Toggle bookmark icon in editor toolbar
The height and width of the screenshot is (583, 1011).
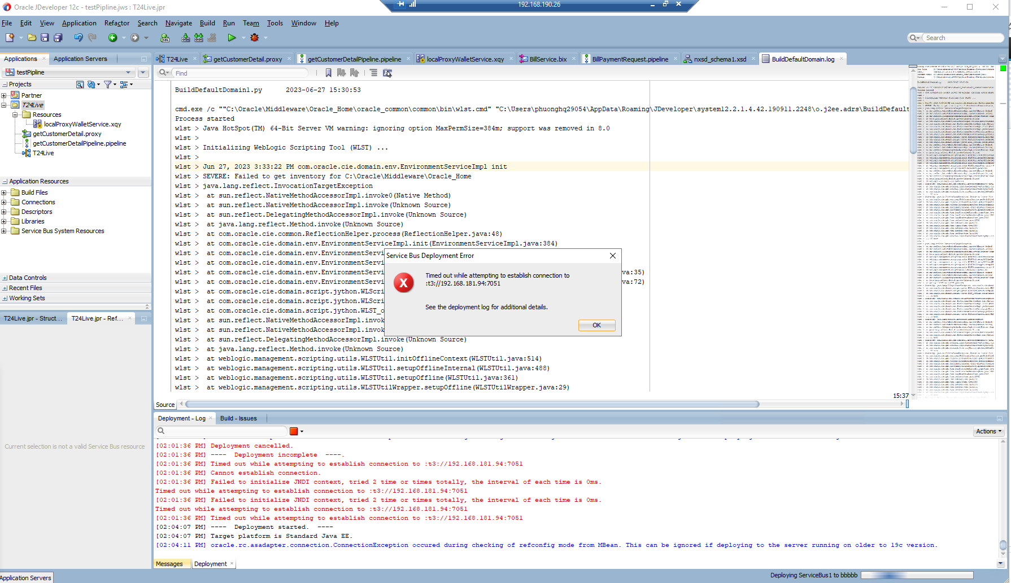(328, 73)
